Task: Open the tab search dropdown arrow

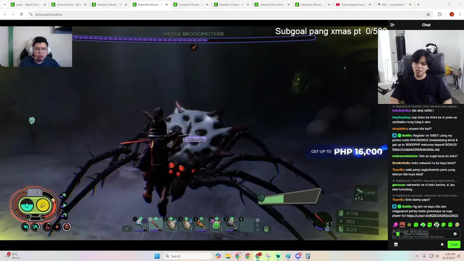Action: click(5, 5)
